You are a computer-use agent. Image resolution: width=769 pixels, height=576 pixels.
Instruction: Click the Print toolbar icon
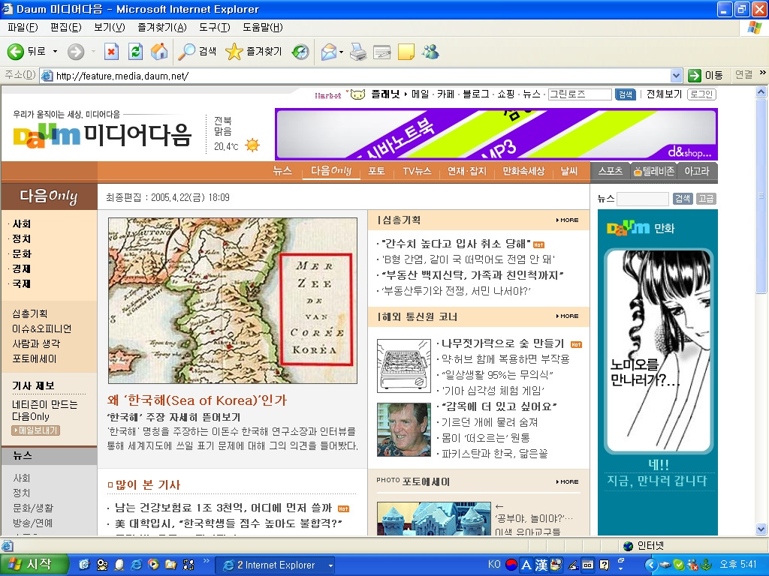[358, 52]
